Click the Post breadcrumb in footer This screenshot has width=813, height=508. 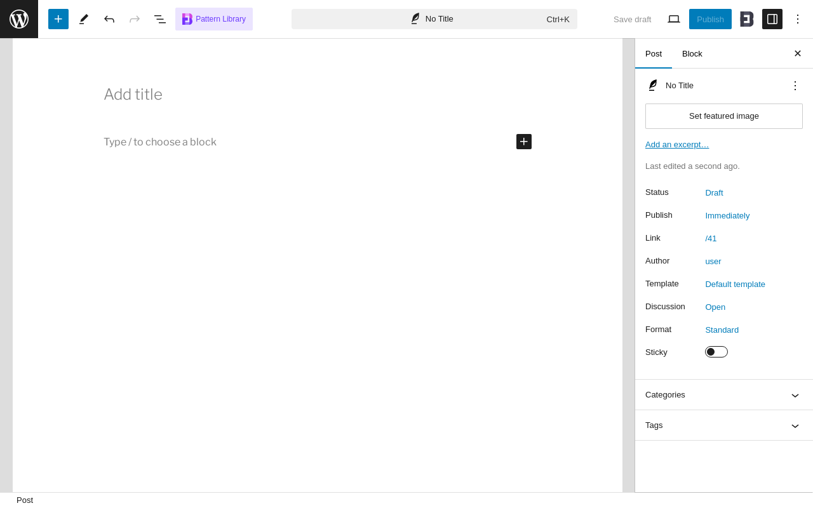[25, 500]
